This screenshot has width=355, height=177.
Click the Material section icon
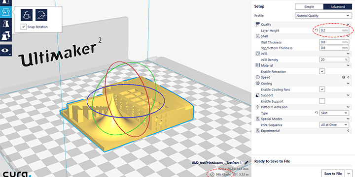click(257, 65)
